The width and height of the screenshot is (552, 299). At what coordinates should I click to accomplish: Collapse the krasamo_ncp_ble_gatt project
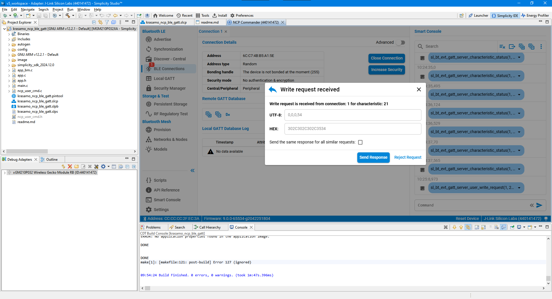4,29
